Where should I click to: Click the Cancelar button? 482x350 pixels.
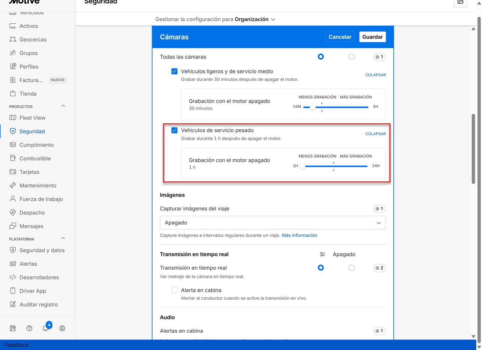point(340,37)
